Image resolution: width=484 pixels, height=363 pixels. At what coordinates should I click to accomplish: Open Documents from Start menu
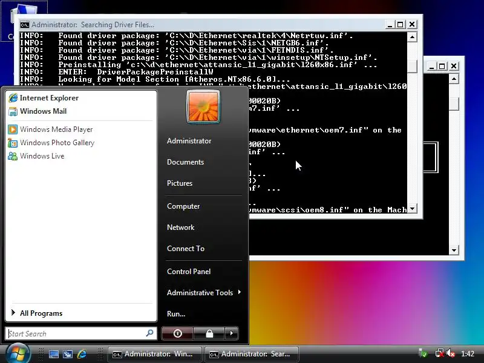[x=185, y=162]
